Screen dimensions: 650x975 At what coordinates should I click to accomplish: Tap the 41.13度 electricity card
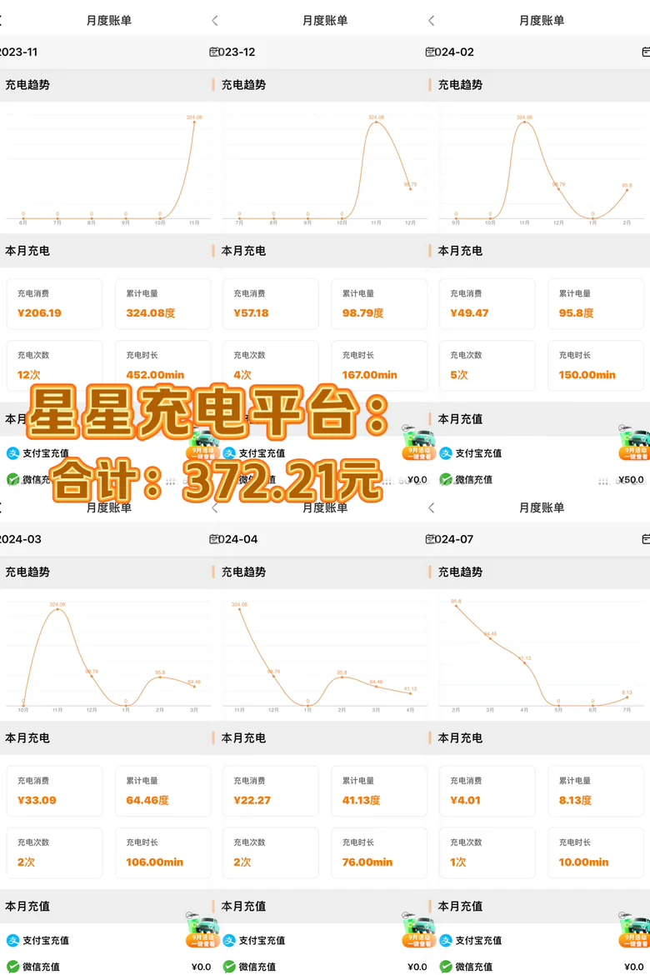pyautogui.click(x=379, y=791)
